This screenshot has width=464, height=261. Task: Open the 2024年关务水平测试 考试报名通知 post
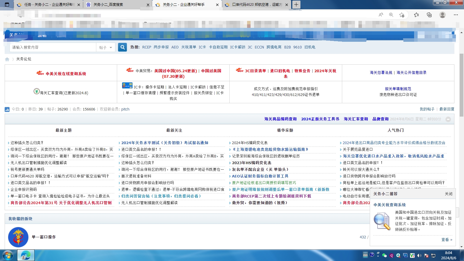pyautogui.click(x=165, y=143)
